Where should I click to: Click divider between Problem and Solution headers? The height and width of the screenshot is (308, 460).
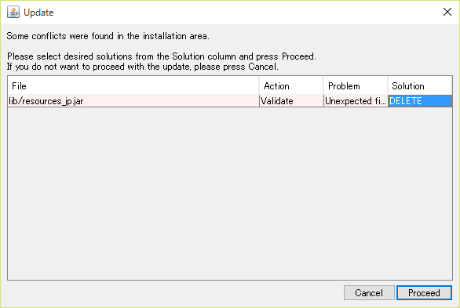pyautogui.click(x=388, y=85)
